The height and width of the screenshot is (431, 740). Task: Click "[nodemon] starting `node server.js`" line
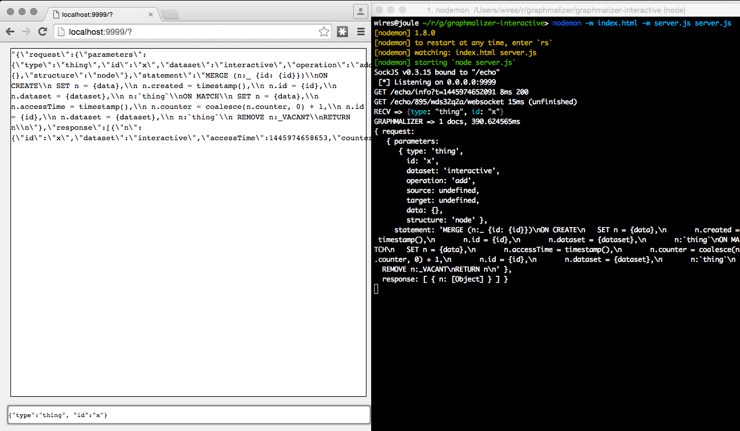(445, 63)
